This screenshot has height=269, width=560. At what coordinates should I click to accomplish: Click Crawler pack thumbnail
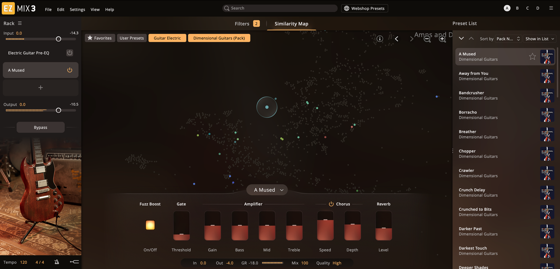pos(547,173)
